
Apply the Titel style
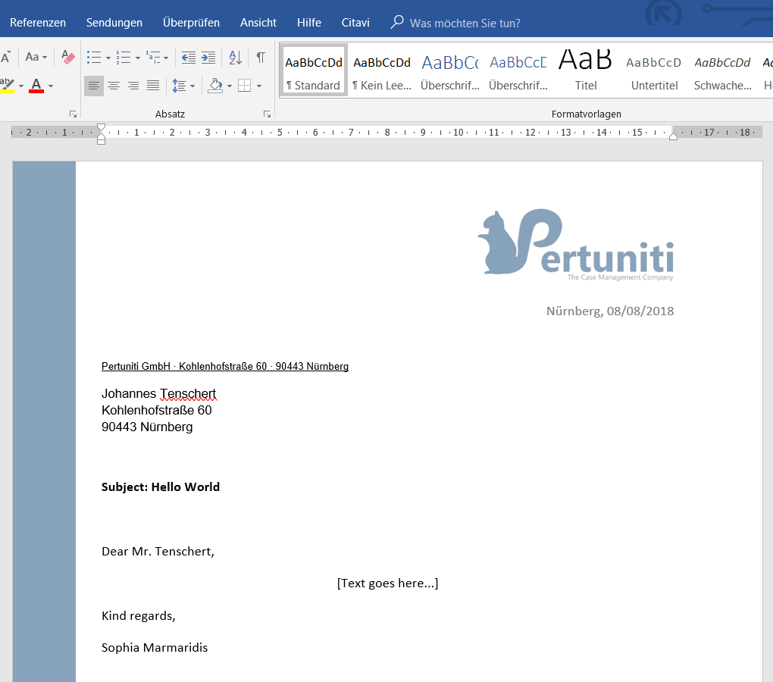pos(586,70)
